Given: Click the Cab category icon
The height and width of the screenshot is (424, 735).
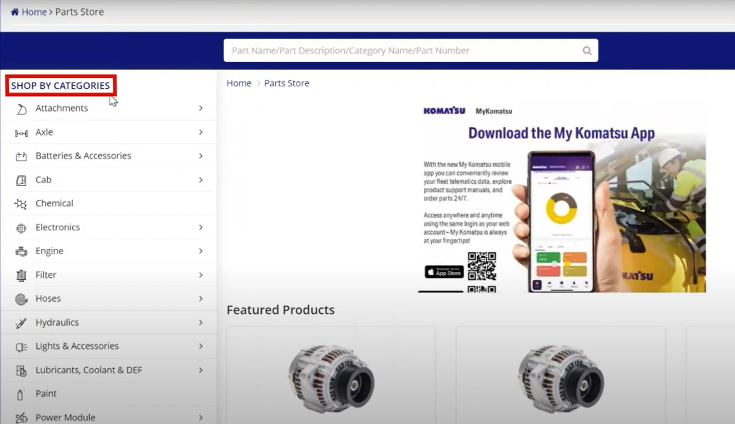Looking at the screenshot, I should 21,180.
